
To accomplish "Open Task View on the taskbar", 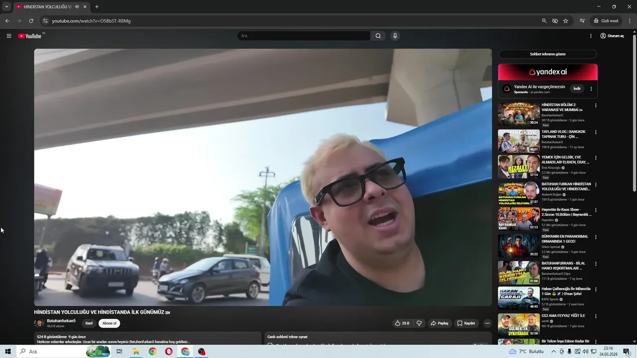I will click(x=119, y=352).
